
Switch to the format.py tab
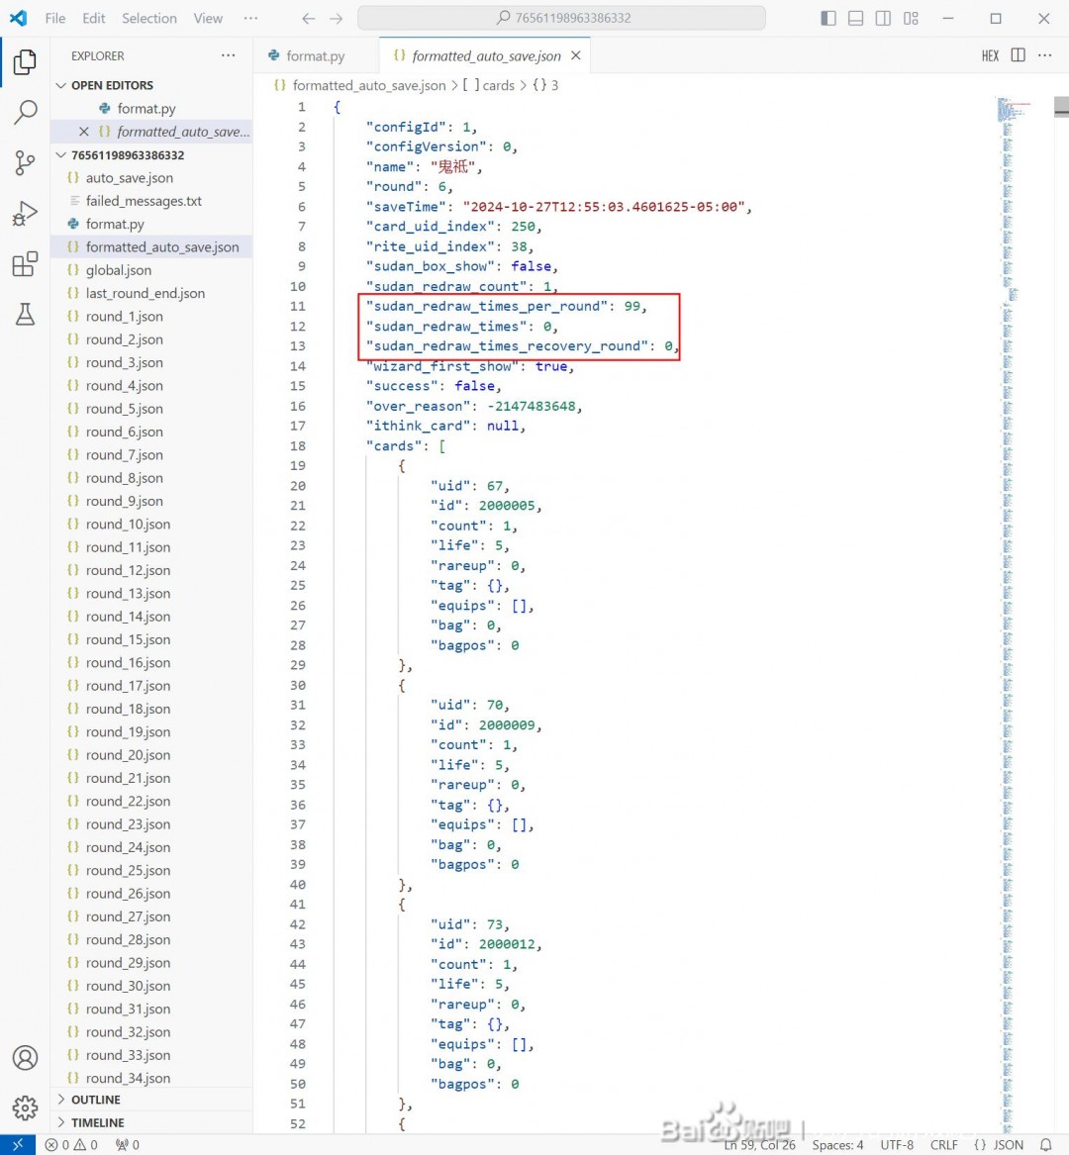point(316,56)
